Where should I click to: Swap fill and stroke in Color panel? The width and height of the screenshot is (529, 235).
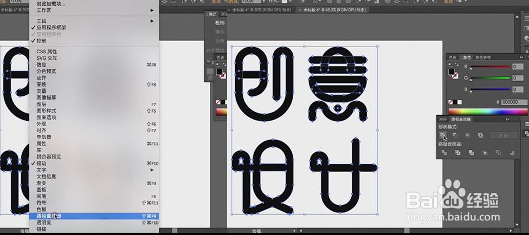[x=458, y=64]
